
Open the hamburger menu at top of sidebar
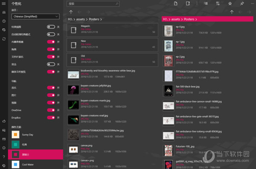(4, 3)
